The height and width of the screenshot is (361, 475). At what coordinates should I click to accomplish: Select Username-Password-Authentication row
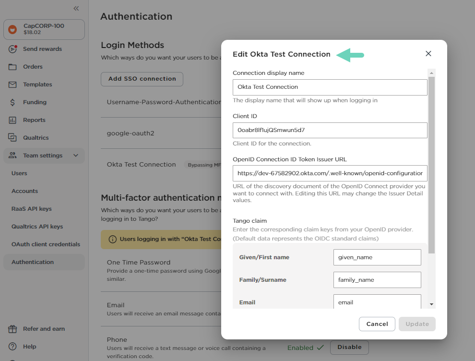click(x=164, y=102)
